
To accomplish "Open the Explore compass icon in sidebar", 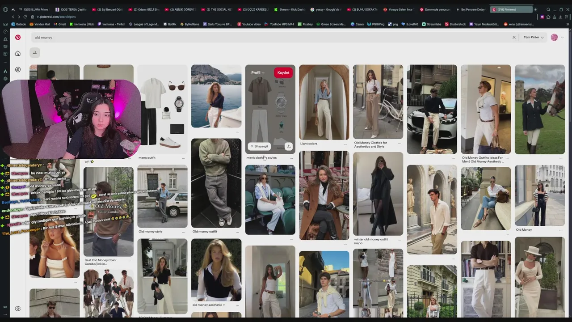I will [x=18, y=69].
